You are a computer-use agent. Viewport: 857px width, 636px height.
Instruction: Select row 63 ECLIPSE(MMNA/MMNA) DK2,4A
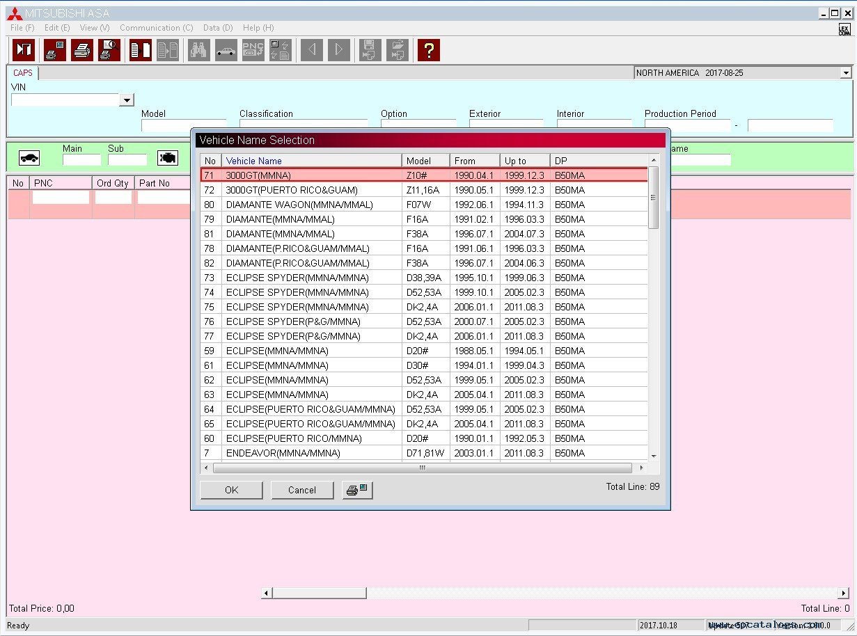coord(424,395)
